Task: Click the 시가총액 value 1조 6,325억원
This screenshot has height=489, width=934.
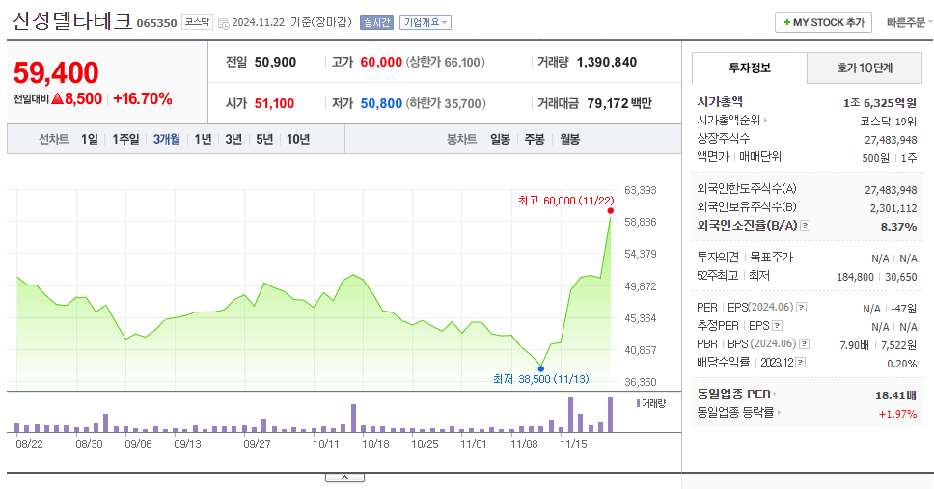Action: pyautogui.click(x=879, y=103)
